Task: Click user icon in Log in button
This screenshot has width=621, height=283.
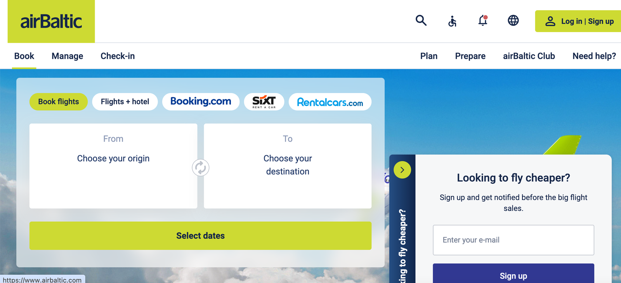Action: pos(550,21)
